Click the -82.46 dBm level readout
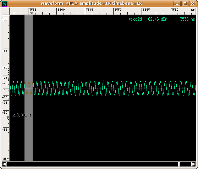The width and height of the screenshot is (198, 169). point(156,19)
